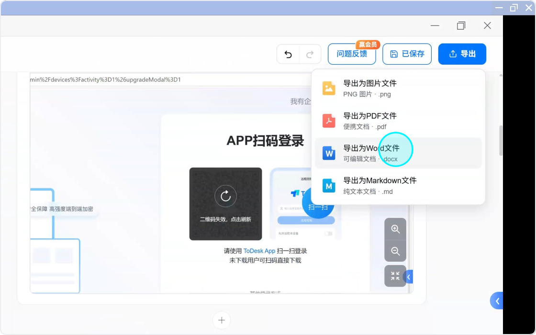Viewport: 536px width, 335px height.
Task: Choose 导出为Word文件 option
Action: pos(398,153)
